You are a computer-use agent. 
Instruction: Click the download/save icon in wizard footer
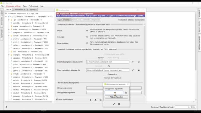pyautogui.click(x=95, y=100)
